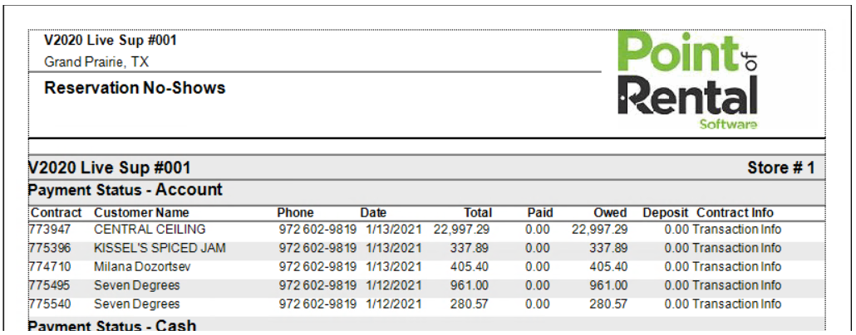Click the Owed column header
Viewport: 856px width, 335px height.
pos(610,213)
